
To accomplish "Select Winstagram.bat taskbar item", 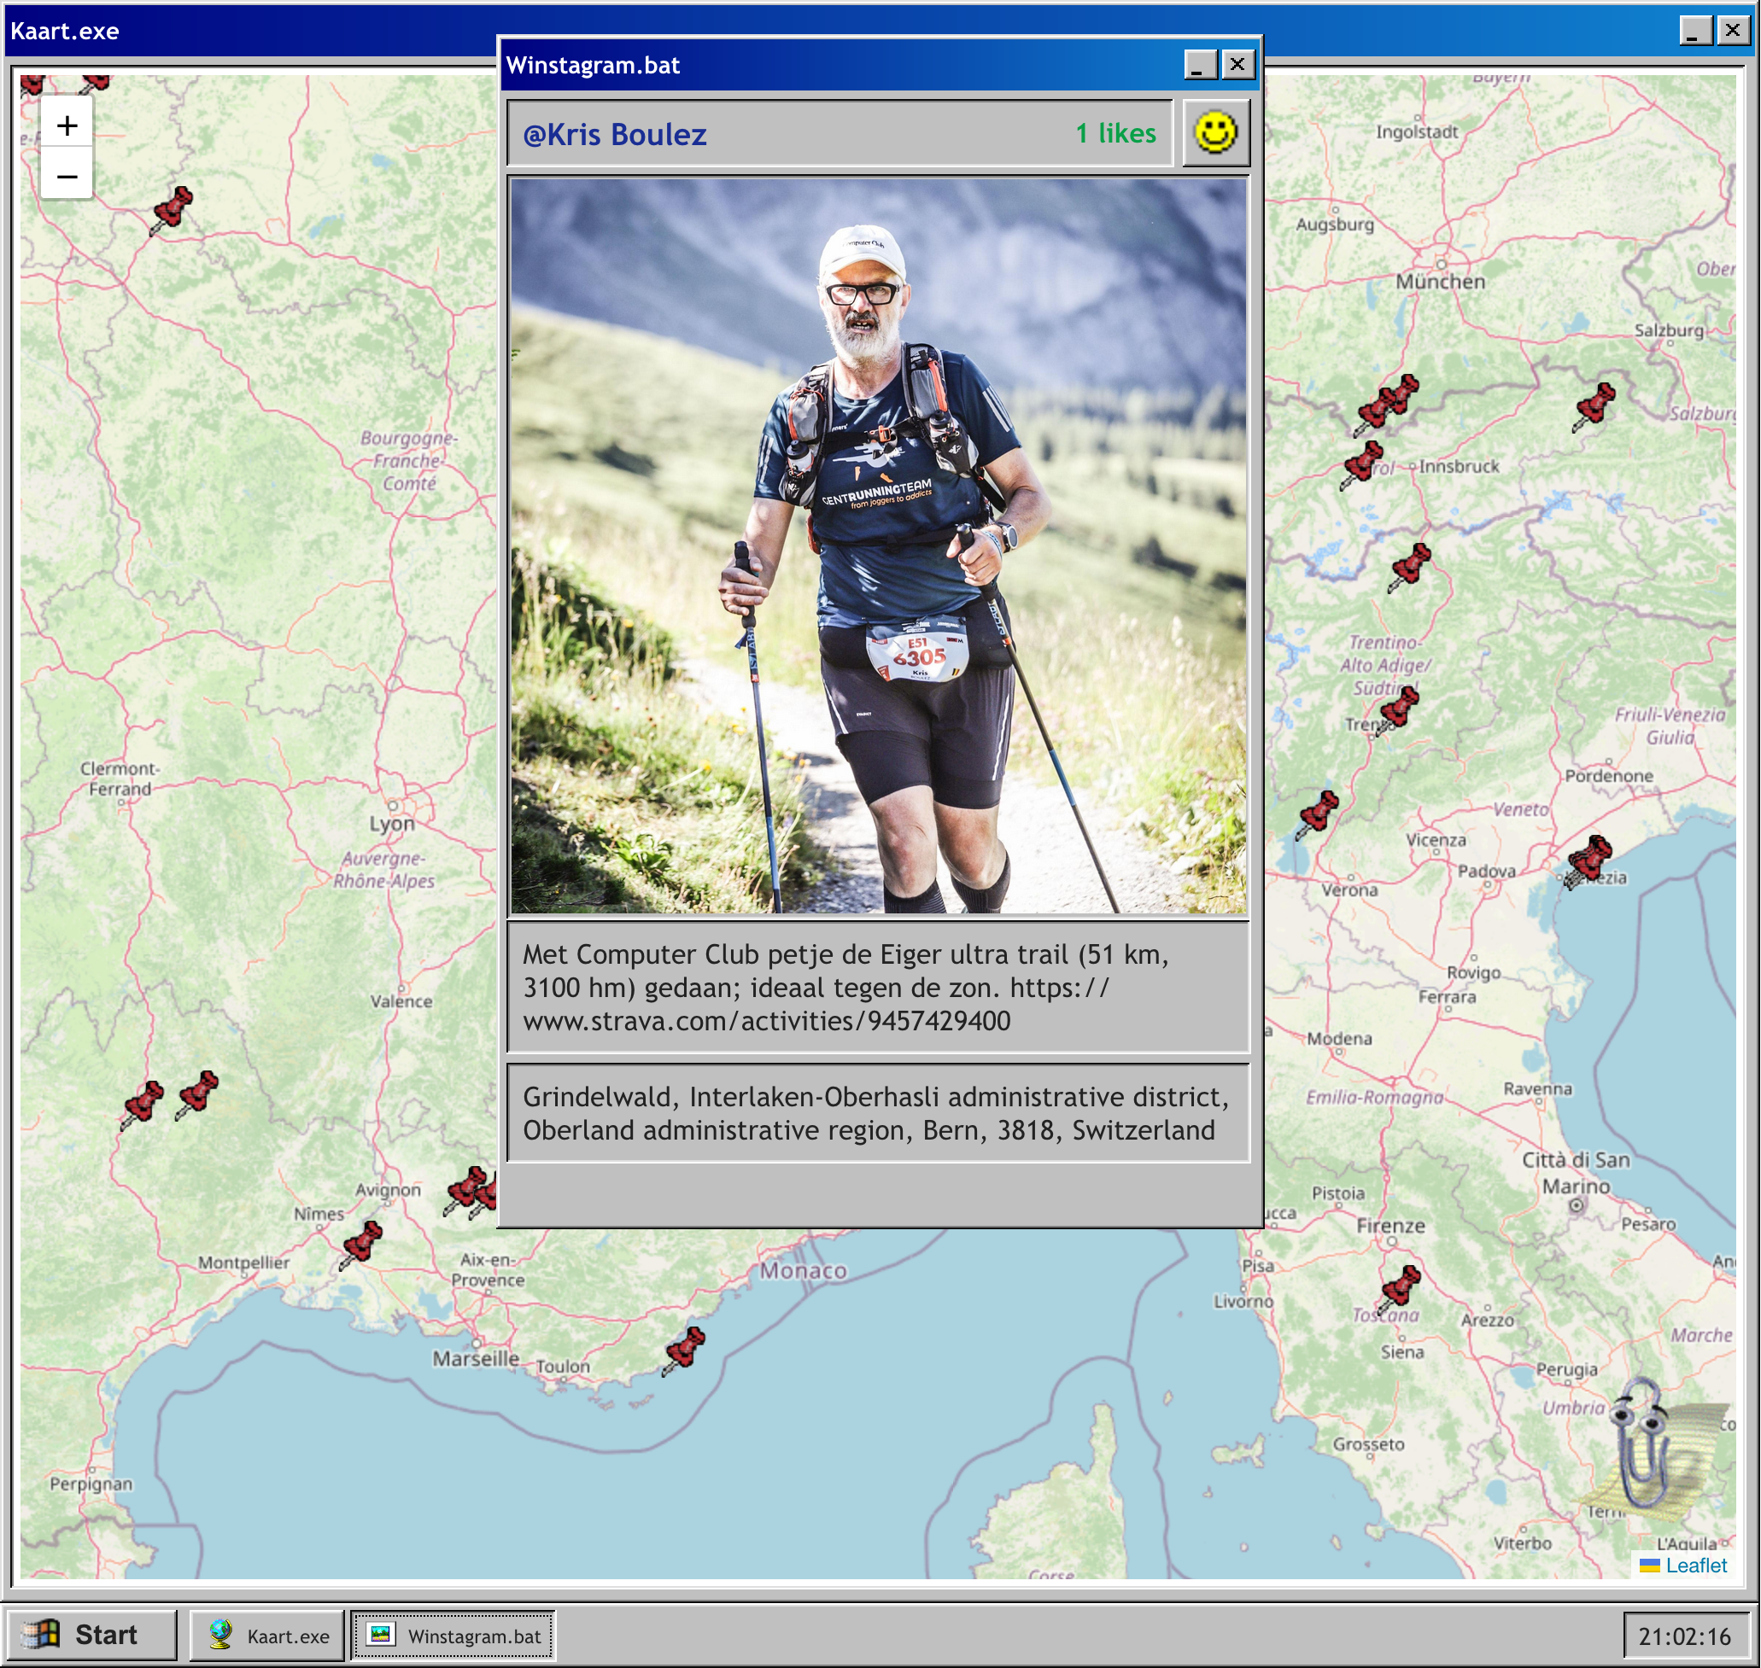I will (x=453, y=1635).
